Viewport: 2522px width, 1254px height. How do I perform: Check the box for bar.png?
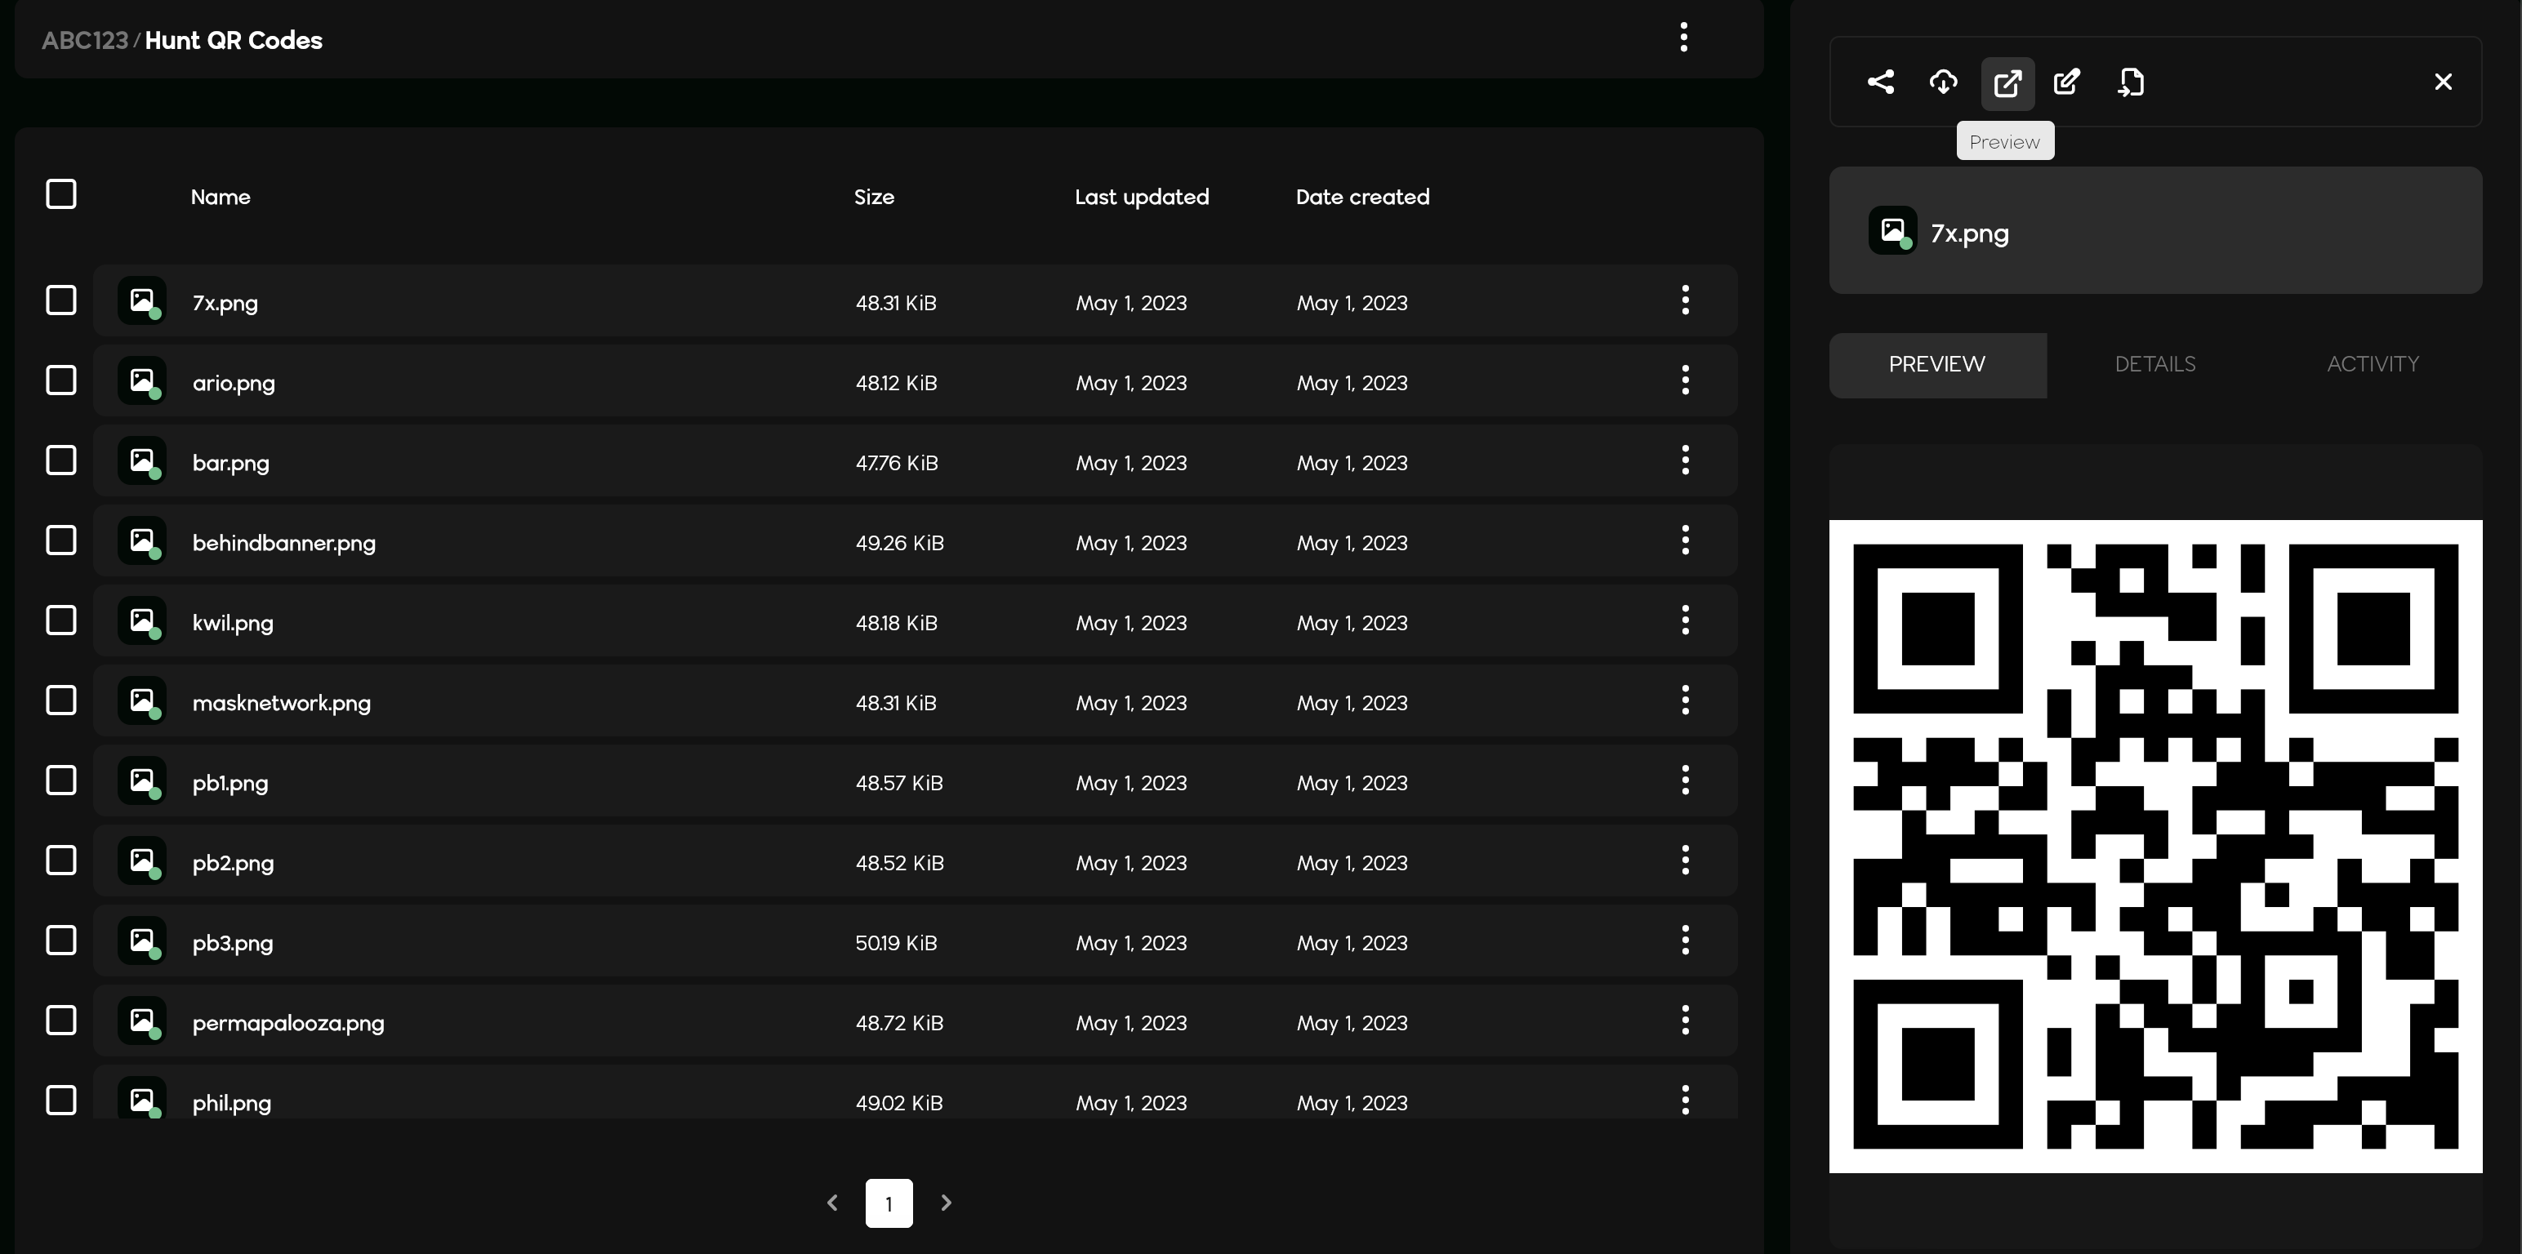(x=60, y=461)
